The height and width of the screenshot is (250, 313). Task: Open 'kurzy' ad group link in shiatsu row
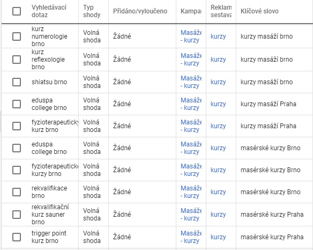(218, 82)
